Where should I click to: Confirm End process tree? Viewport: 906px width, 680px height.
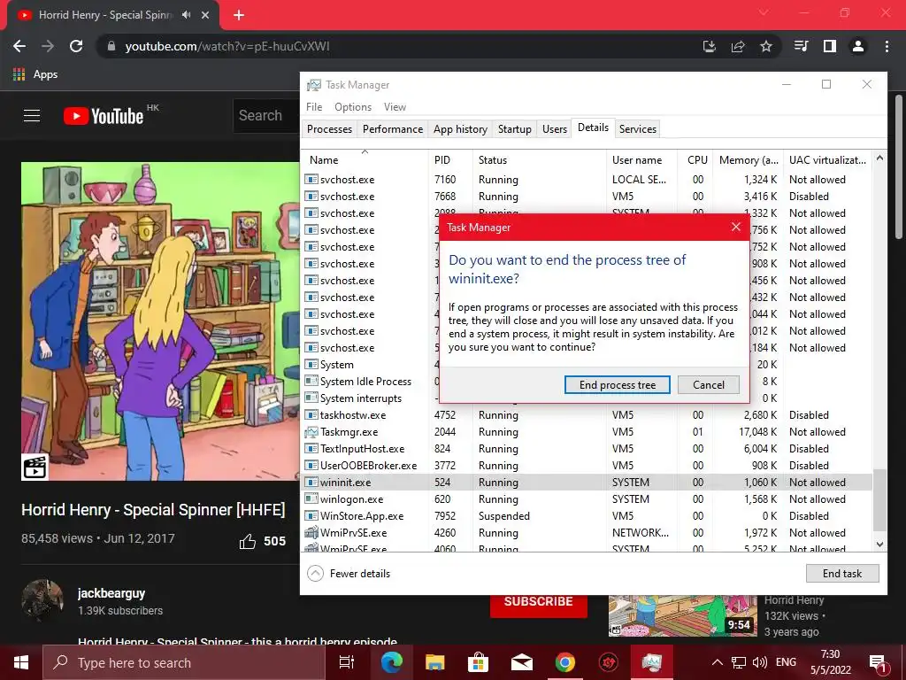pos(617,385)
